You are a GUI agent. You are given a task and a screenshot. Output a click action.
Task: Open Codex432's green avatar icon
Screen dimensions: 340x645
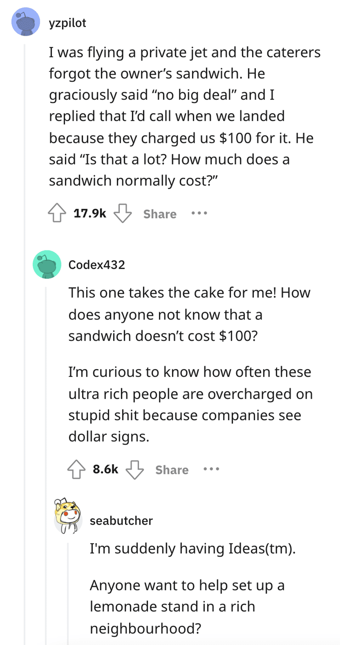click(47, 264)
